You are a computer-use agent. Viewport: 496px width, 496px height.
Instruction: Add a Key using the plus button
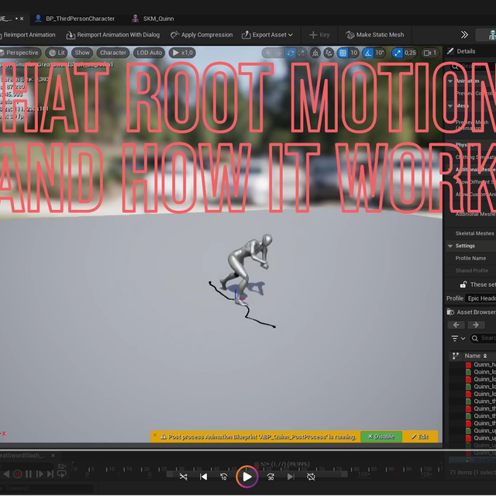pos(319,35)
